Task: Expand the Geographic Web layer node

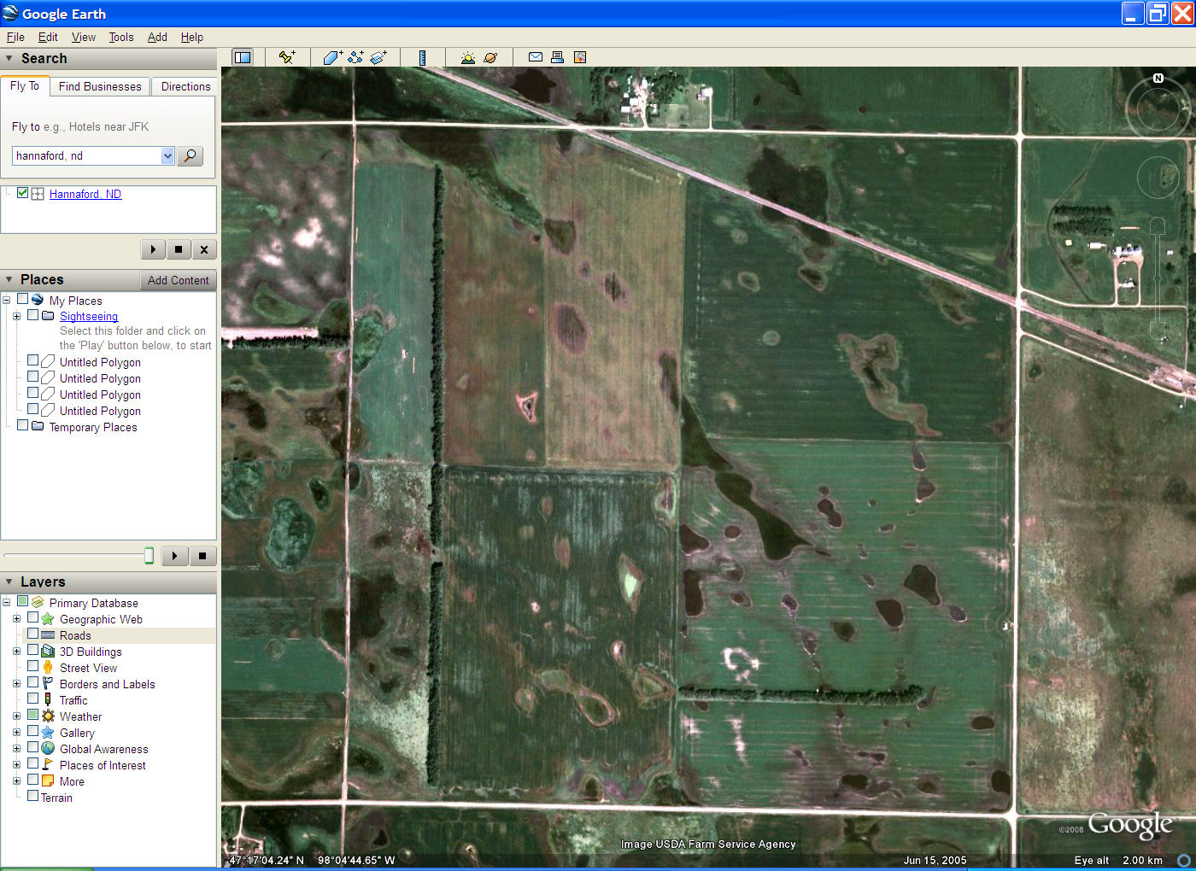Action: [x=16, y=619]
